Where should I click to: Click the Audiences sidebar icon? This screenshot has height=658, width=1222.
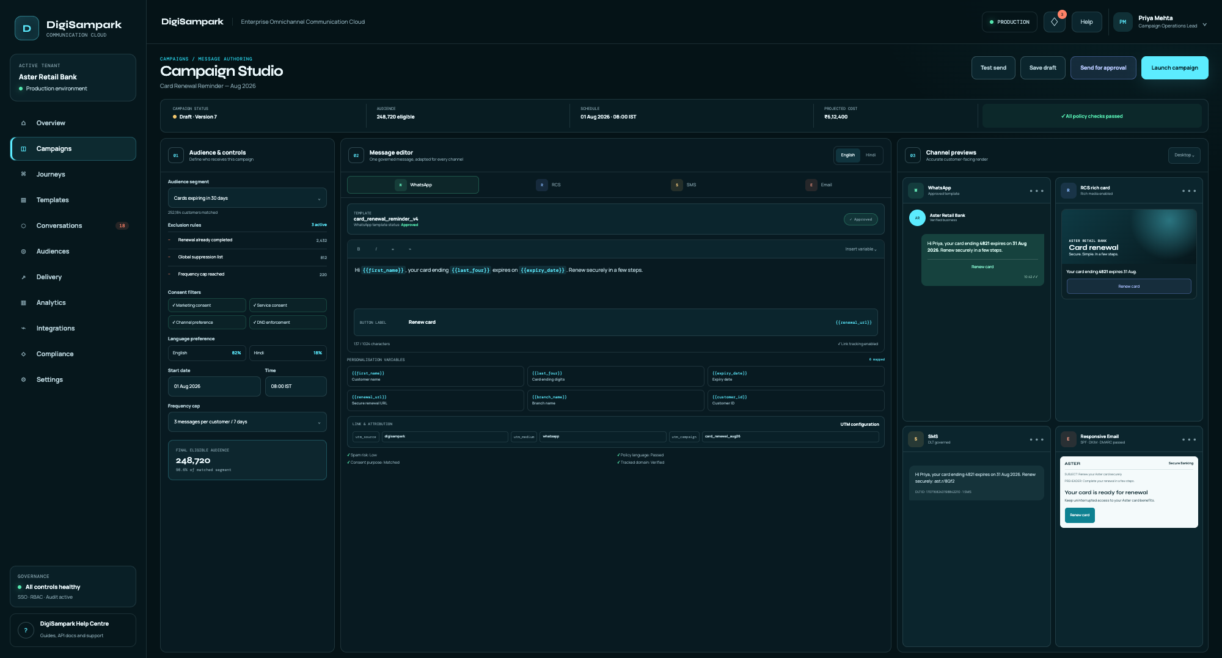[24, 252]
